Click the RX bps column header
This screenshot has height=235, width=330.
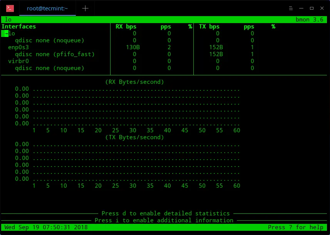126,27
